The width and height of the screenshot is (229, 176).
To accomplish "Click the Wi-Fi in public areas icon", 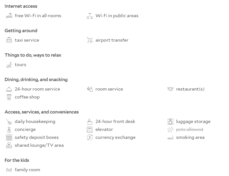I will pos(90,16).
